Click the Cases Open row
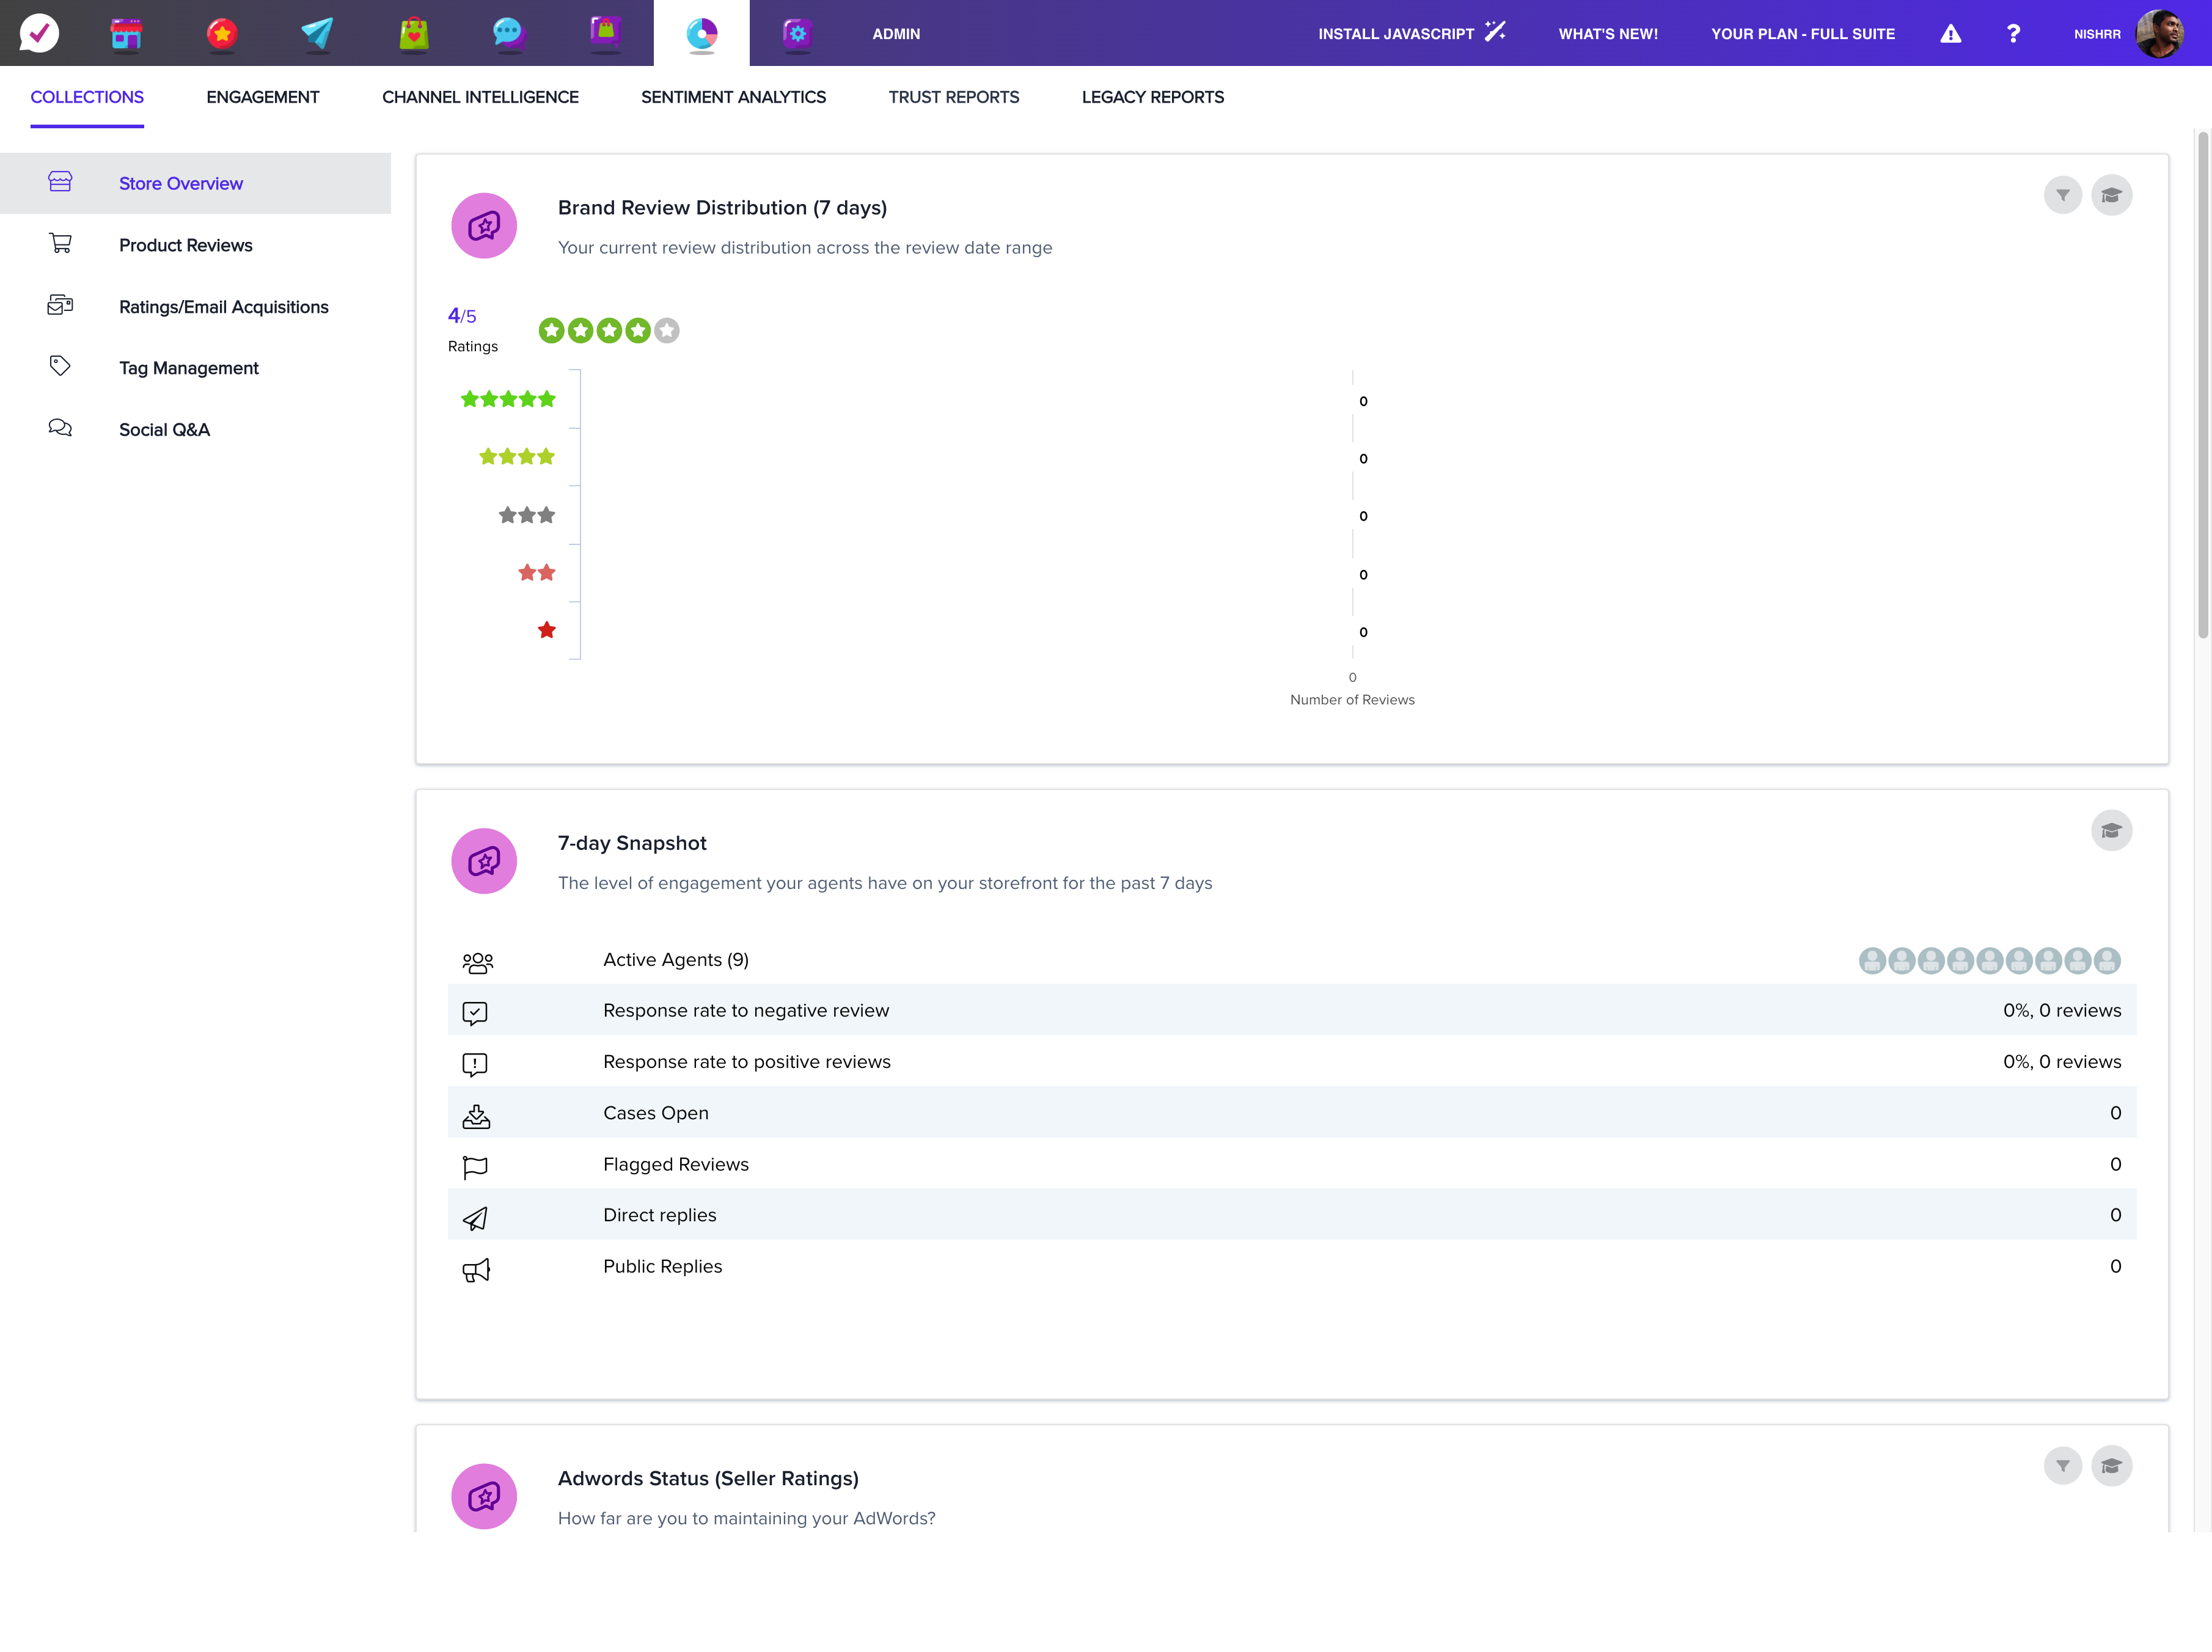 pyautogui.click(x=1291, y=1113)
